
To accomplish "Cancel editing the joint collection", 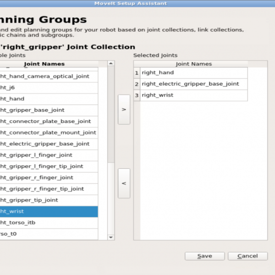I will 247,256.
